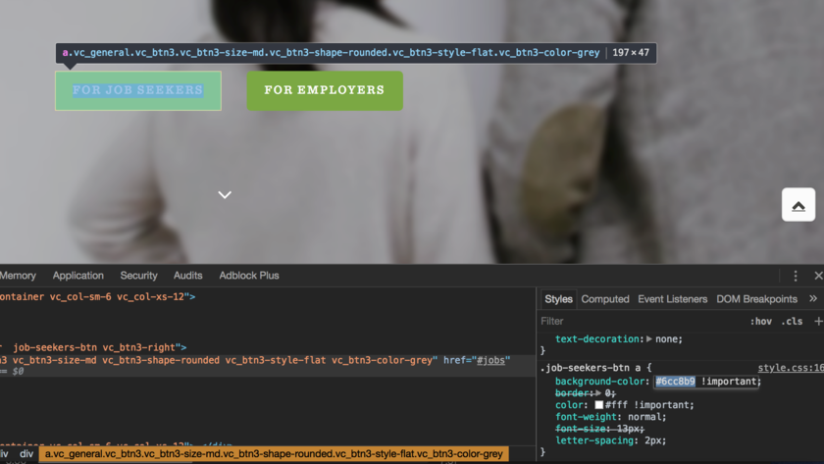Viewport: 824px width, 464px height.
Task: Click the FOR JOB SEEKERS button
Action: pyautogui.click(x=138, y=90)
